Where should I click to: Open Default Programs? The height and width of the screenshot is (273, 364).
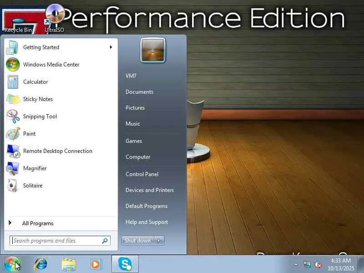(147, 206)
